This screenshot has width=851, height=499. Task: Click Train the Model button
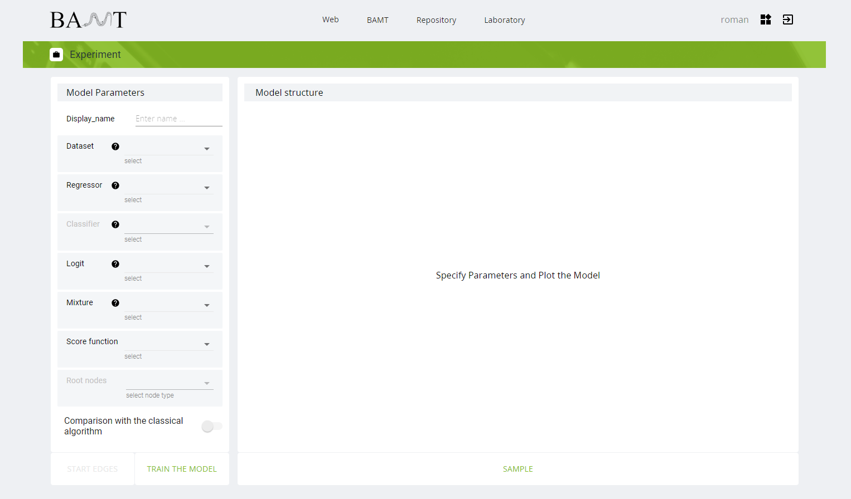point(182,469)
